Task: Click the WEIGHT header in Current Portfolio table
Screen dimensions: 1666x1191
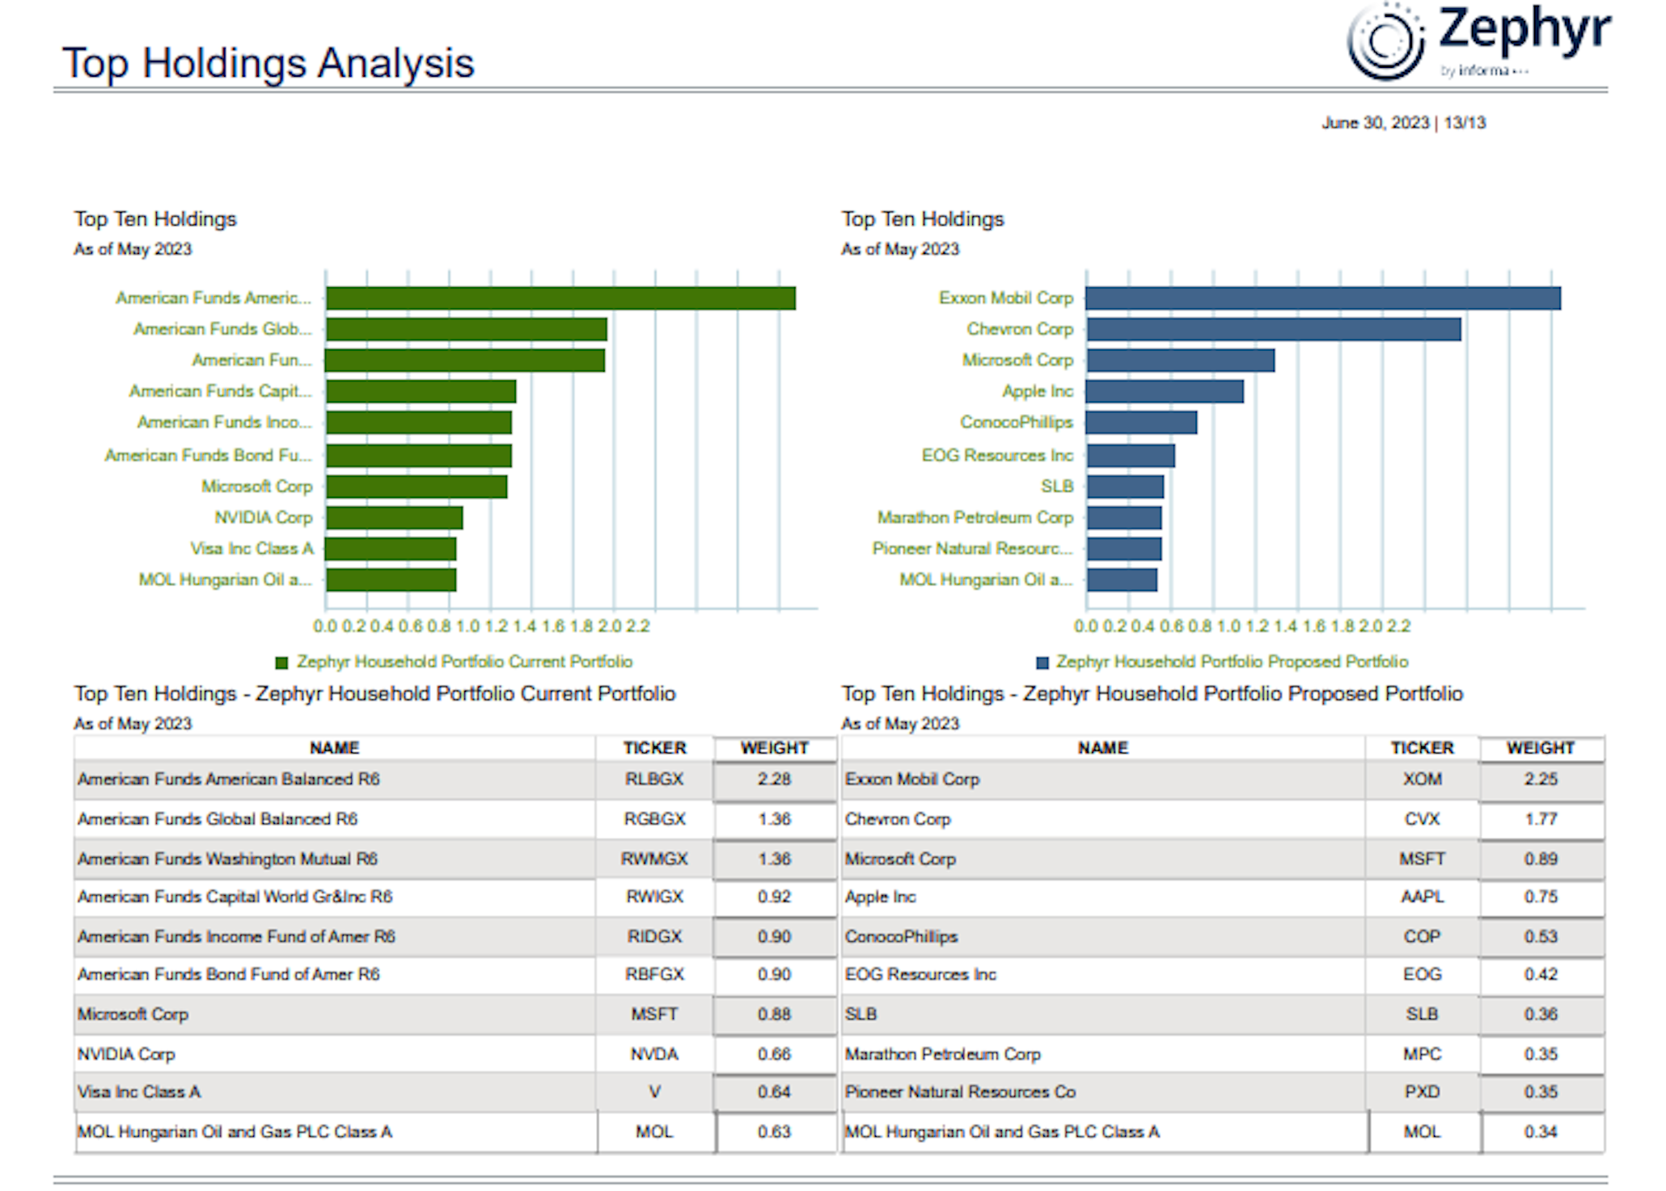Action: point(774,748)
